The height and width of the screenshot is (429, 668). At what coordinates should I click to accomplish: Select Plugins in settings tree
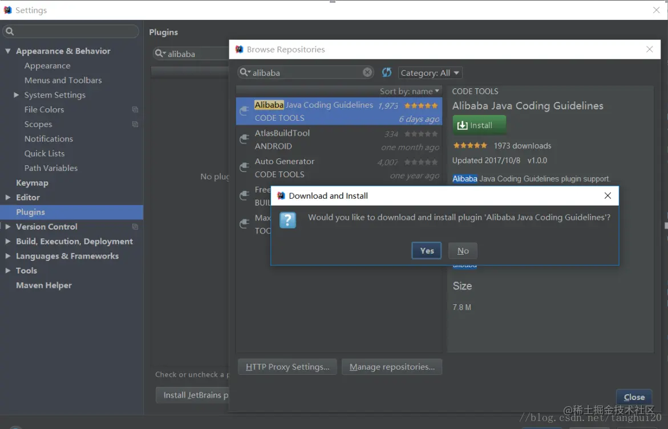[71, 212]
